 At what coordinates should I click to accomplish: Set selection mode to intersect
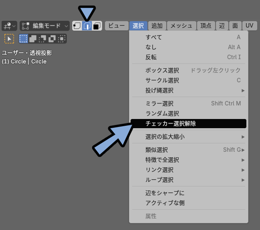click(x=62, y=39)
